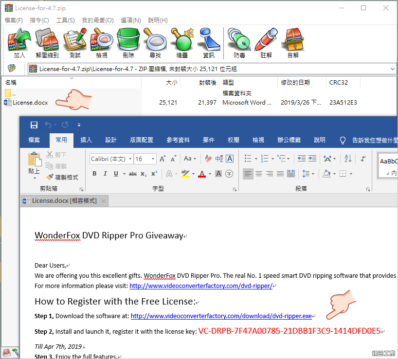Open WinRAR Info (資訊) icon
Screen dimensions: 398x359
pyautogui.click(x=209, y=43)
